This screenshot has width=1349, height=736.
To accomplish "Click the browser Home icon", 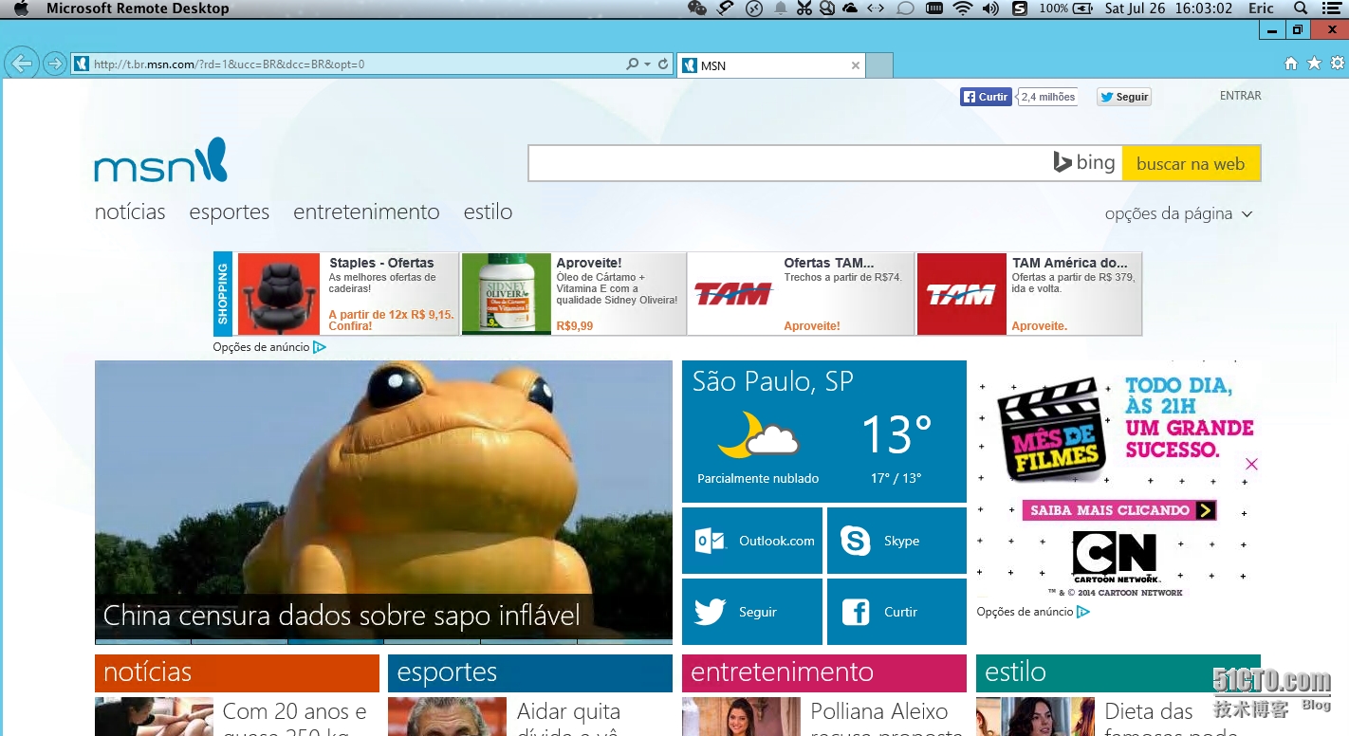I will 1291,64.
